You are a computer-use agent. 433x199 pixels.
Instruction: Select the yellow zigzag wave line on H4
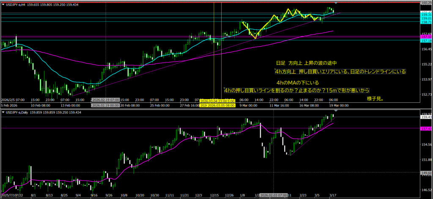262,28
